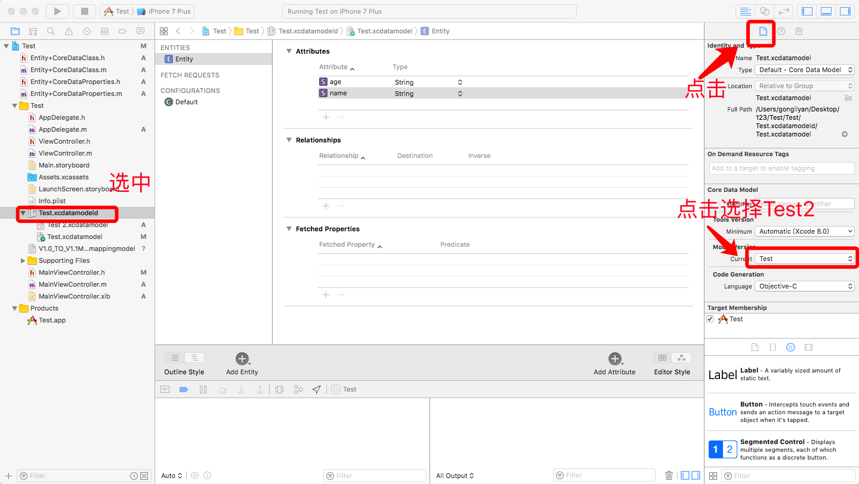Collapse the Products group
859x484 pixels.
[x=15, y=308]
